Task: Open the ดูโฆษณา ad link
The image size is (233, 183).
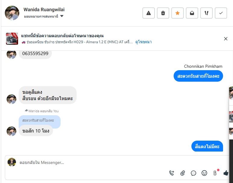Action: pos(143,42)
